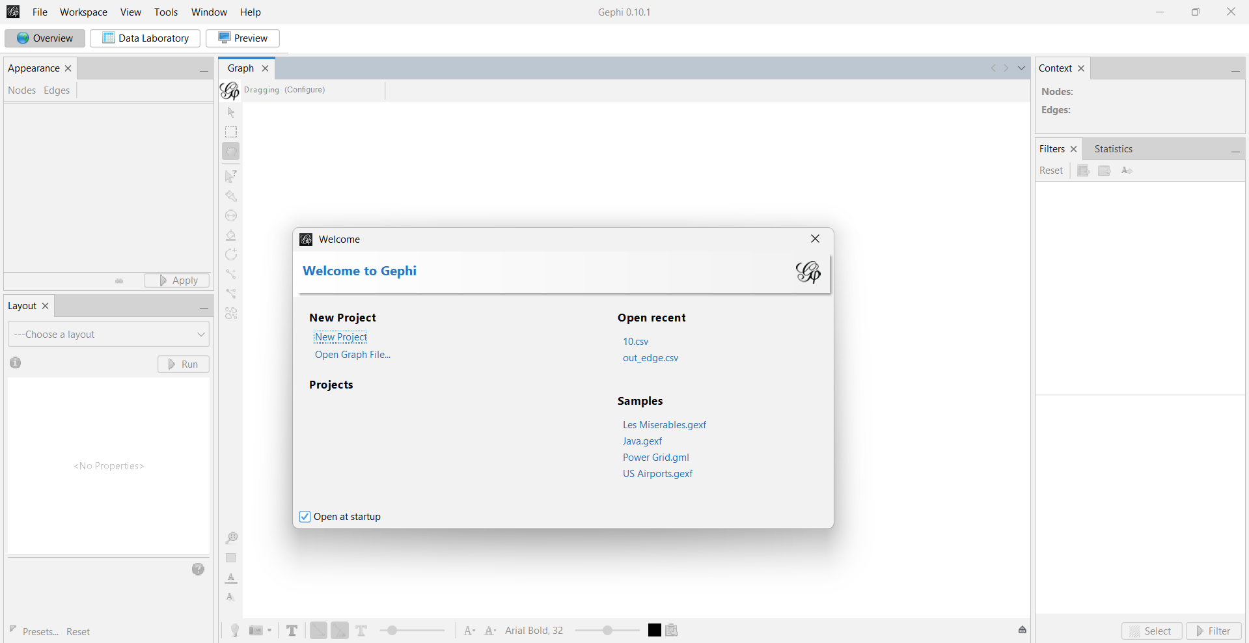Toggle show node labels (bold T)
Screen dimensions: 1249x643
point(292,630)
